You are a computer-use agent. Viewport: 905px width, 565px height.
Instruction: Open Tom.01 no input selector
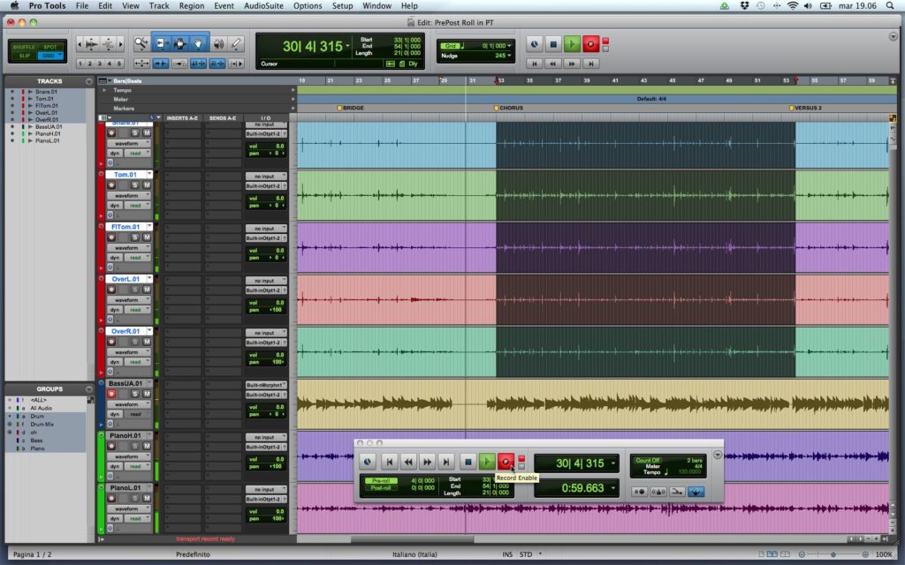pos(266,177)
